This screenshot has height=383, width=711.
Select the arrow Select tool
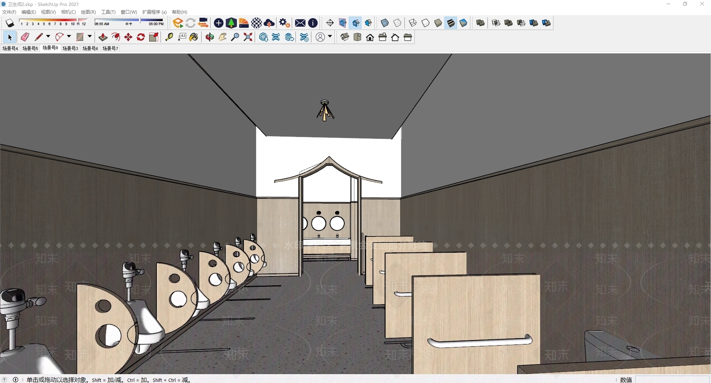coord(10,37)
